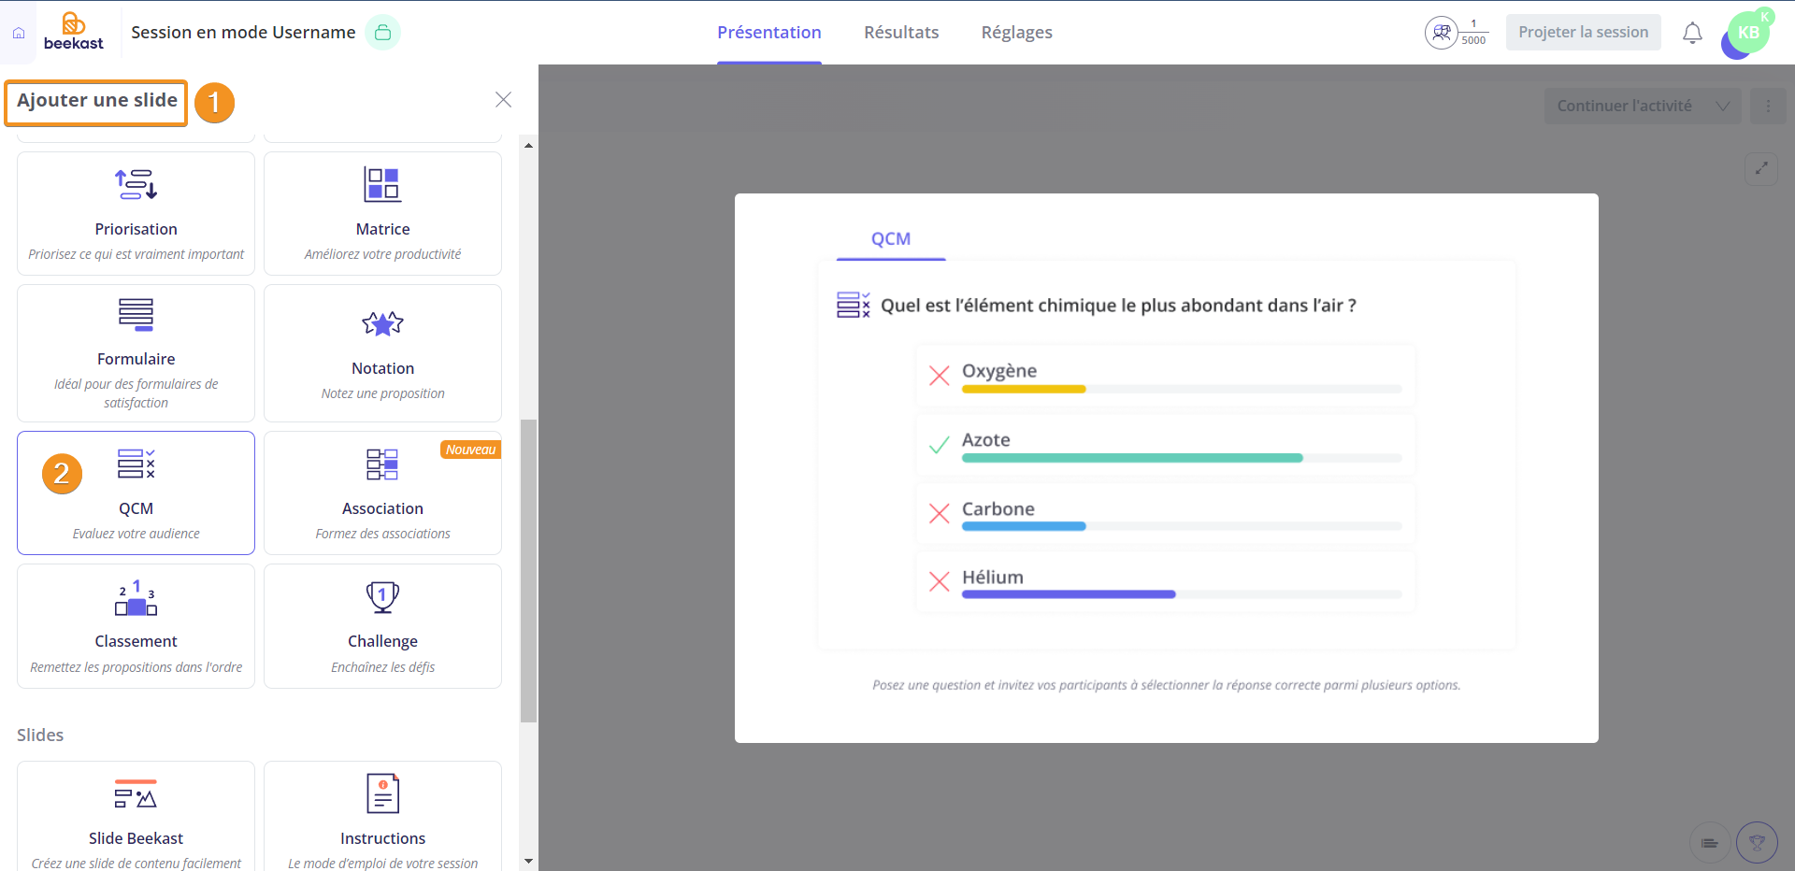Screen dimensions: 1795x871
Task: Toggle the session lock icon
Action: click(x=382, y=33)
